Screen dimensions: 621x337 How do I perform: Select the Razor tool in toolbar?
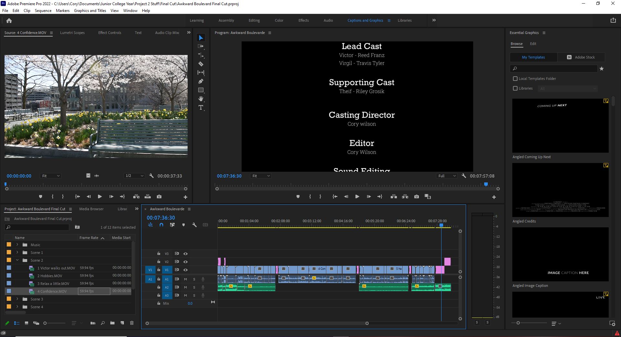click(x=201, y=64)
